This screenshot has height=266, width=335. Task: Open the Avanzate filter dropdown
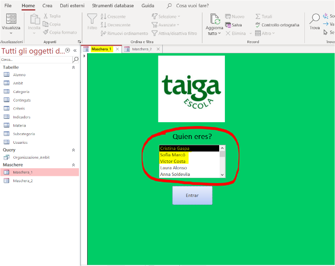pyautogui.click(x=165, y=25)
